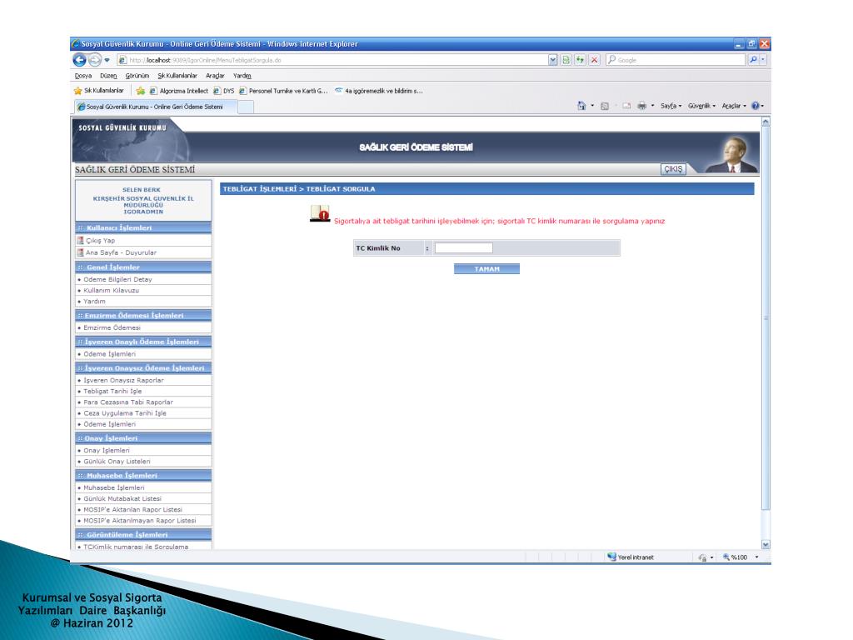This screenshot has height=640, width=853.
Task: Click the RSS feeds icon
Action: (605, 106)
